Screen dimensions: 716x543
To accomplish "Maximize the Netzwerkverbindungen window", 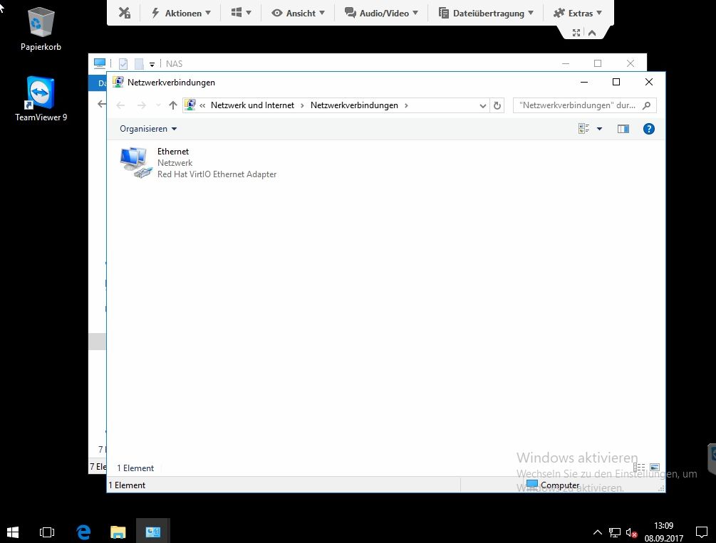I will point(616,82).
